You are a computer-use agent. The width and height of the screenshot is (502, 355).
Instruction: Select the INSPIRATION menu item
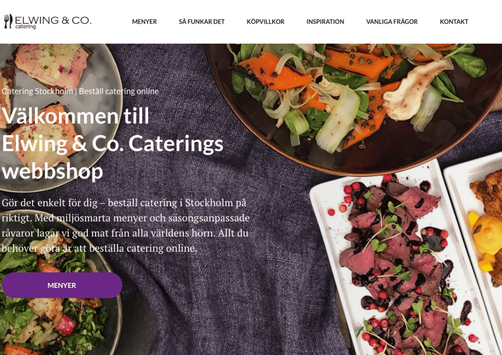326,22
